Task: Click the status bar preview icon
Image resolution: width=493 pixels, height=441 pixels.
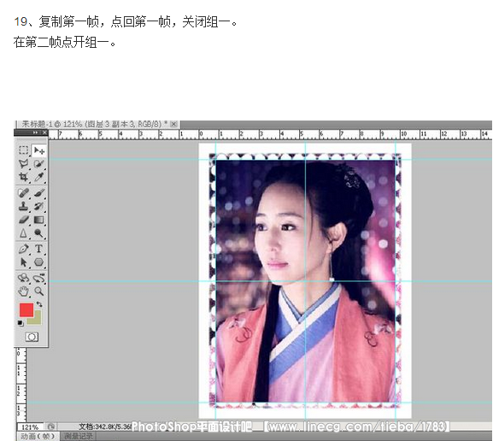Action: pyautogui.click(x=50, y=426)
